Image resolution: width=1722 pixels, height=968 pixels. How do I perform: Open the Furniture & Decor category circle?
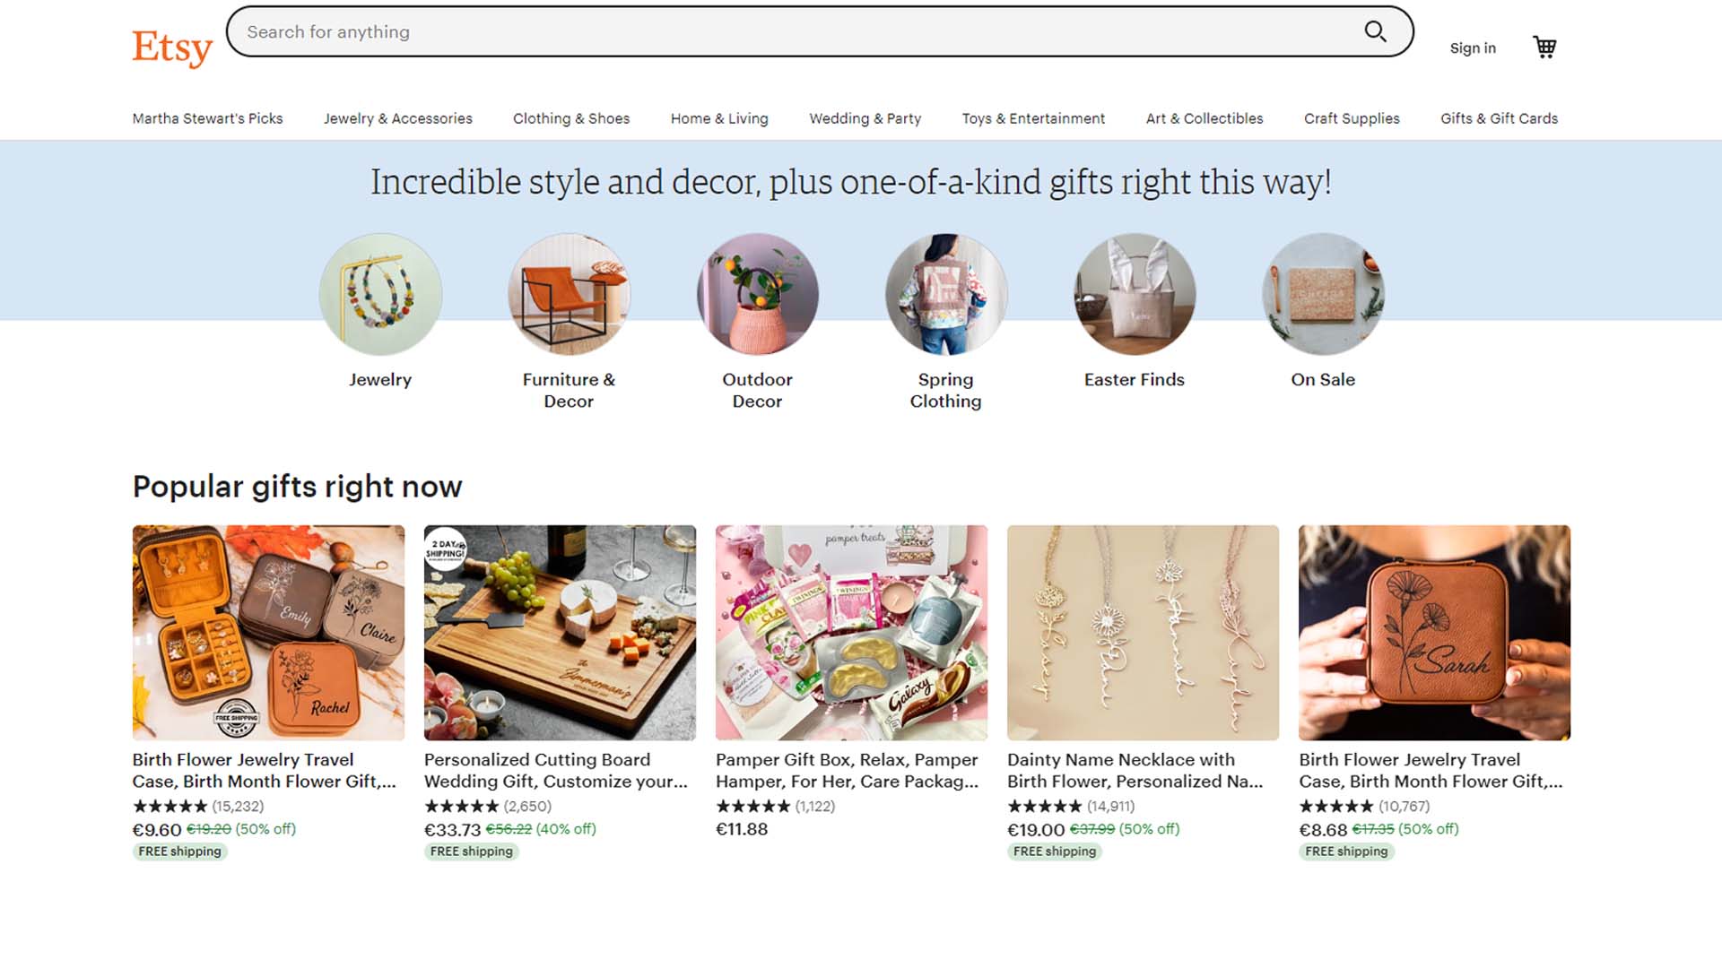568,293
